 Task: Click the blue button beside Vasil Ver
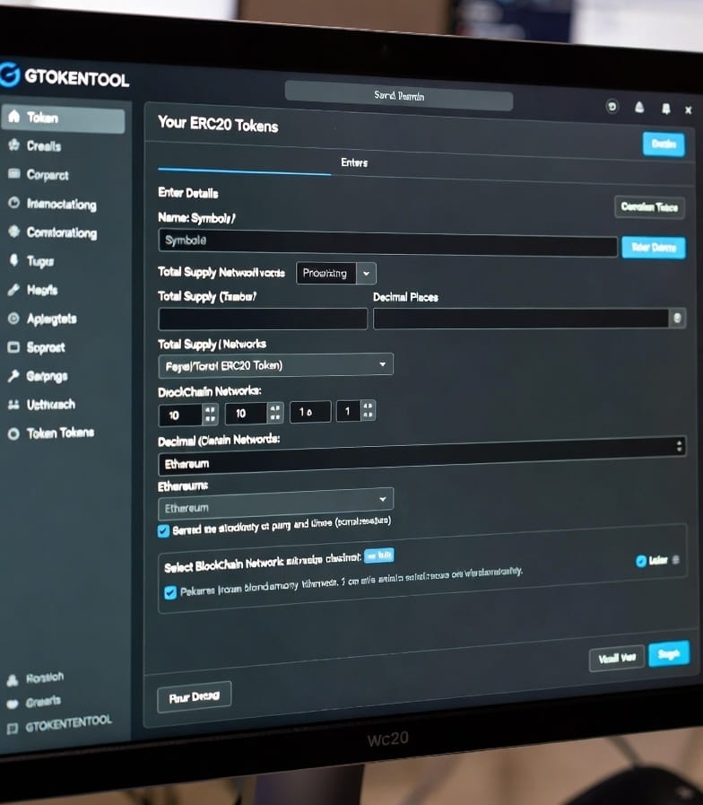[669, 654]
